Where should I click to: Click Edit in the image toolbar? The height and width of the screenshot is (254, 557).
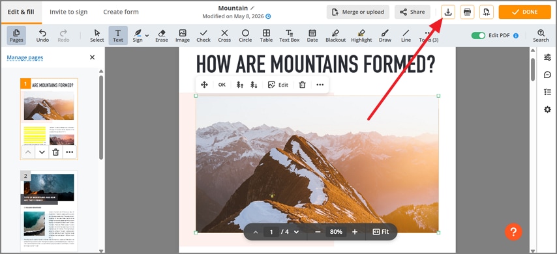tap(278, 85)
